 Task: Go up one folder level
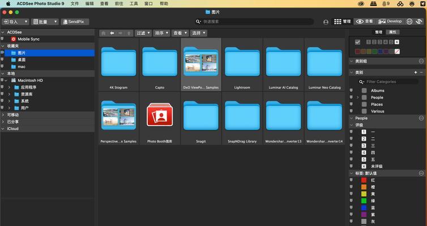click(x=129, y=33)
